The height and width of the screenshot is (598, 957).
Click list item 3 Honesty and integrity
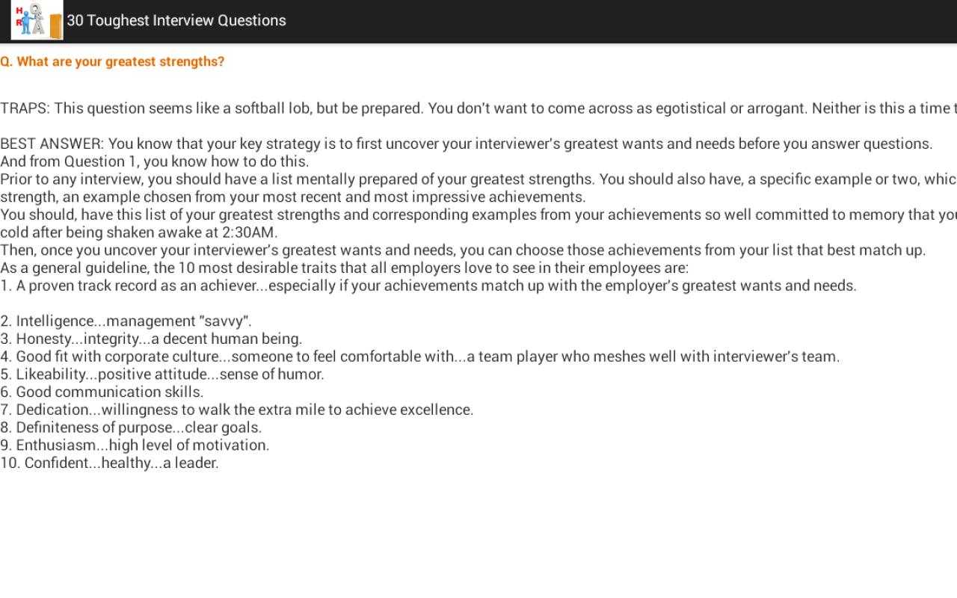point(151,339)
